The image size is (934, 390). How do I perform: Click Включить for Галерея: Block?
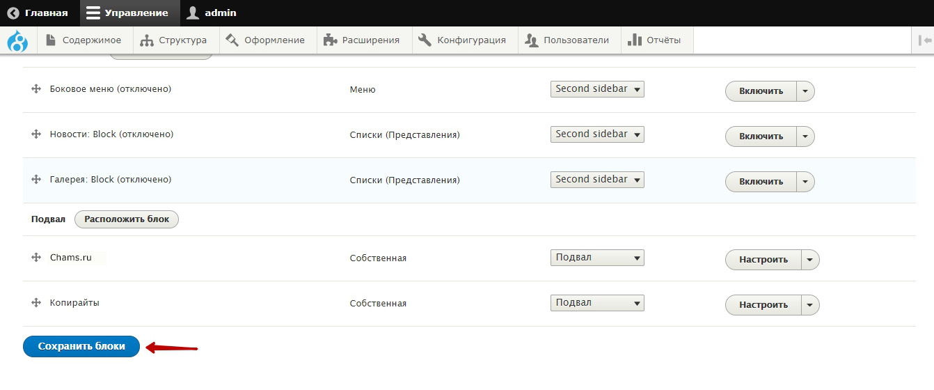[x=761, y=182]
